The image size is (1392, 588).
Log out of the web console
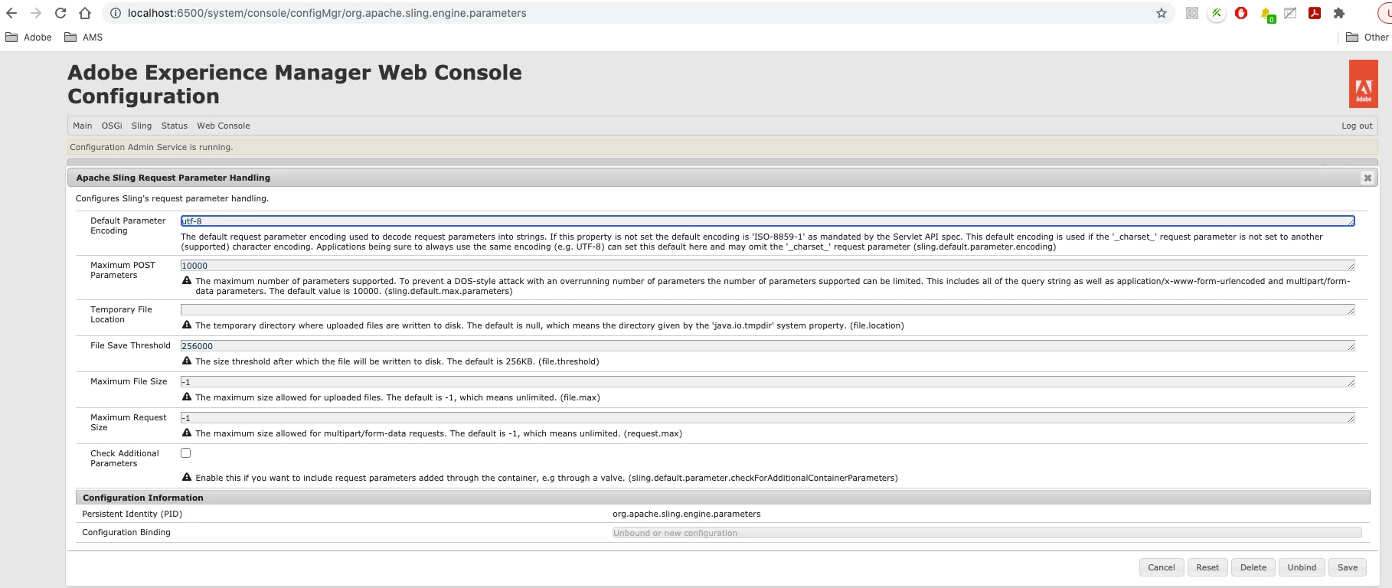click(1357, 126)
